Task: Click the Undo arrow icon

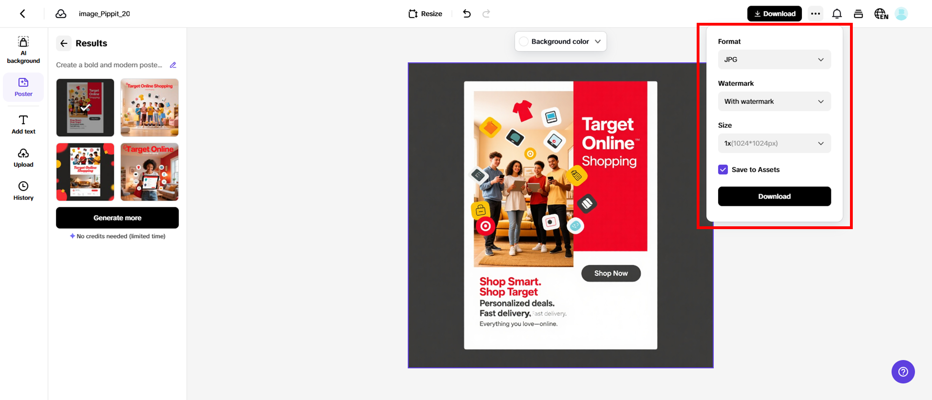Action: (x=466, y=14)
